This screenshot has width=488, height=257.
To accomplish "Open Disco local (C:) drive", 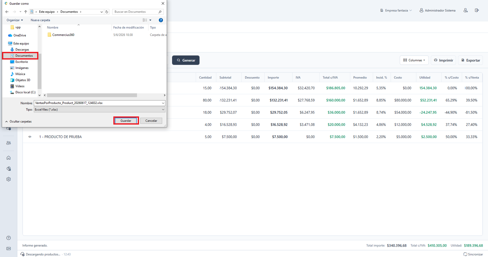I will pyautogui.click(x=25, y=92).
